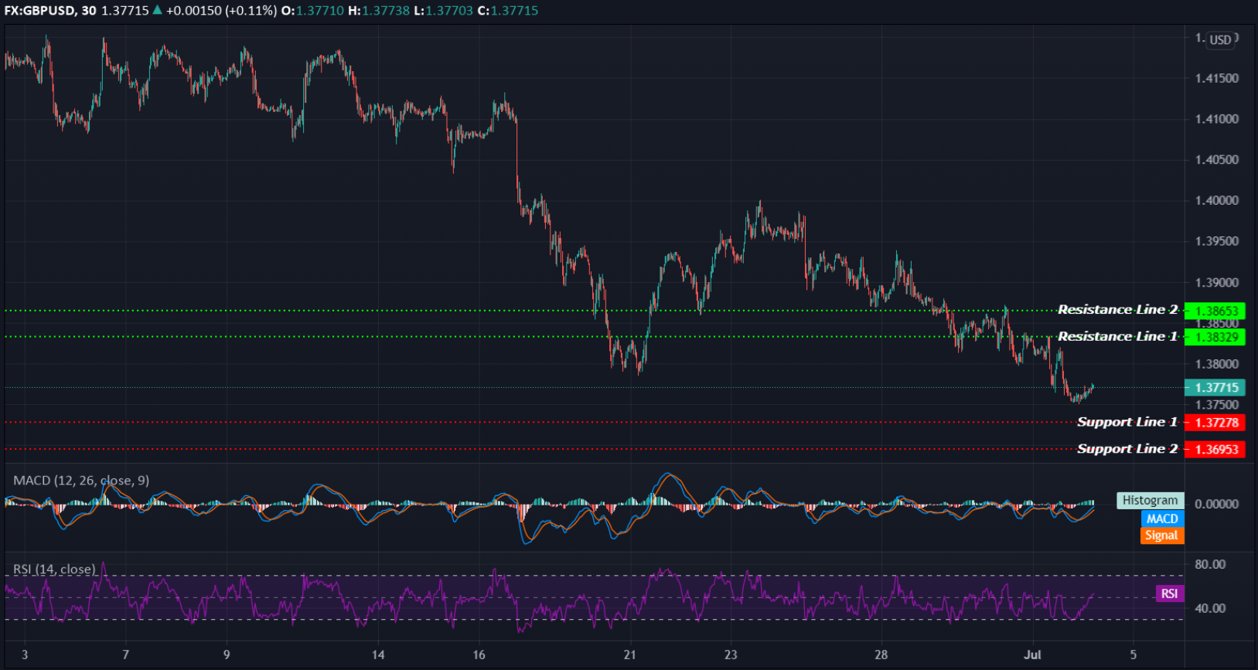Viewport: 1258px width, 670px height.
Task: Select the Support Line 2 label
Action: pos(1127,449)
